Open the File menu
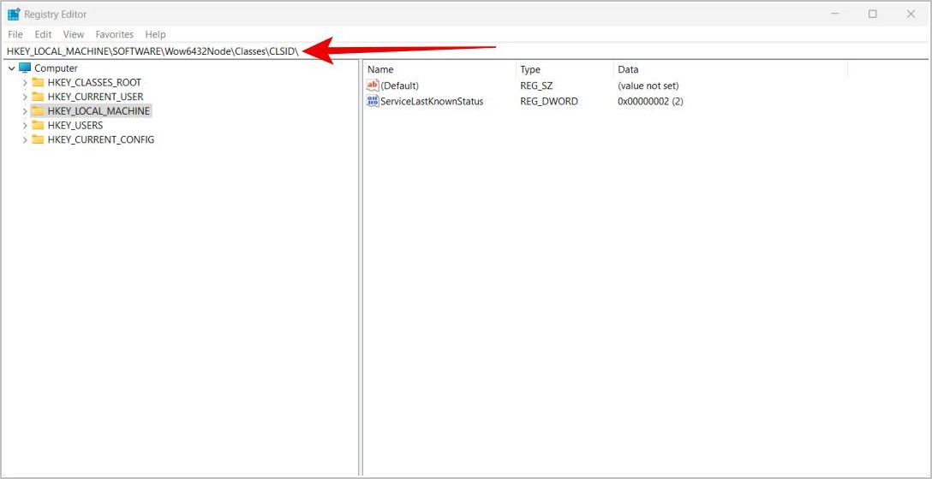The image size is (932, 479). click(15, 34)
